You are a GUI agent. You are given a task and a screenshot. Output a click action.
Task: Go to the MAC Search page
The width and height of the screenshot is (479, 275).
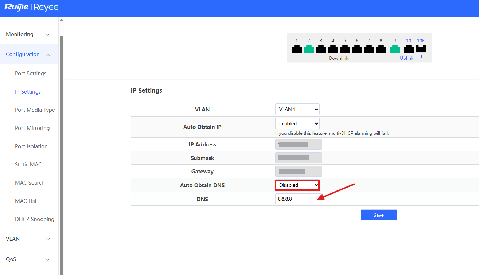coord(30,182)
